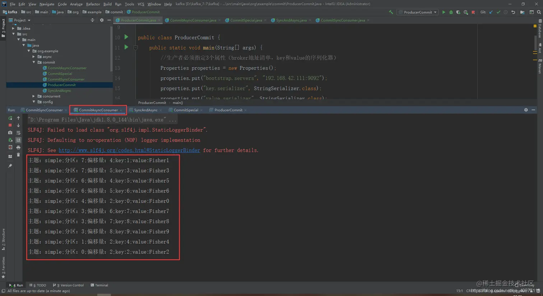Select CommitSyncConsumer in the project tree
This screenshot has width=543, height=296.
66,79
